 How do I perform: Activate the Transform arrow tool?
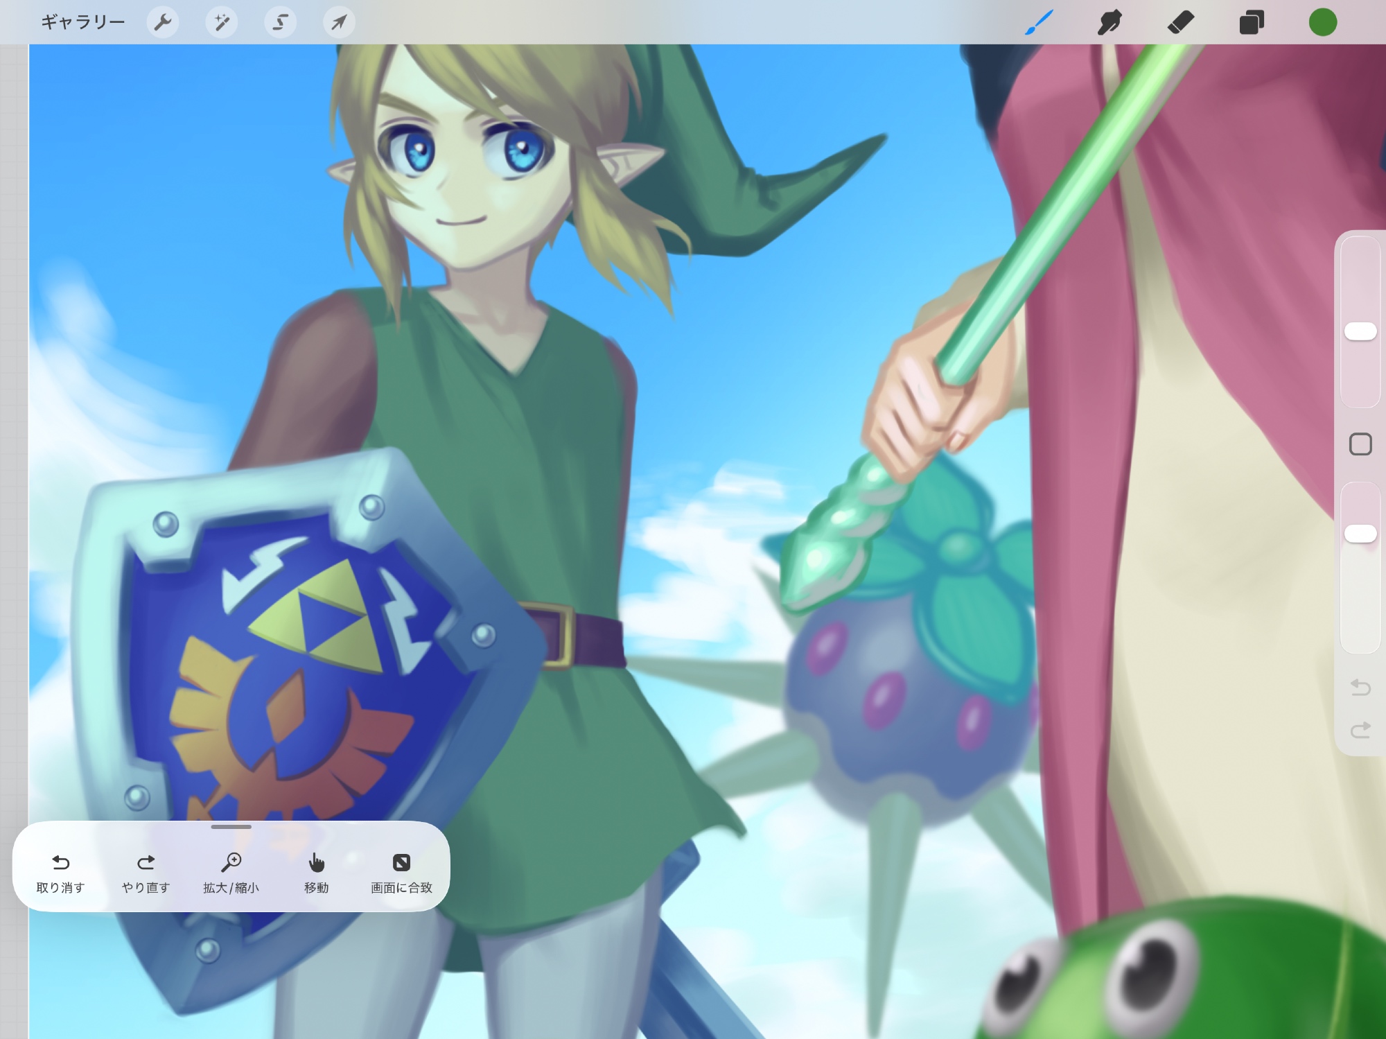tap(339, 22)
